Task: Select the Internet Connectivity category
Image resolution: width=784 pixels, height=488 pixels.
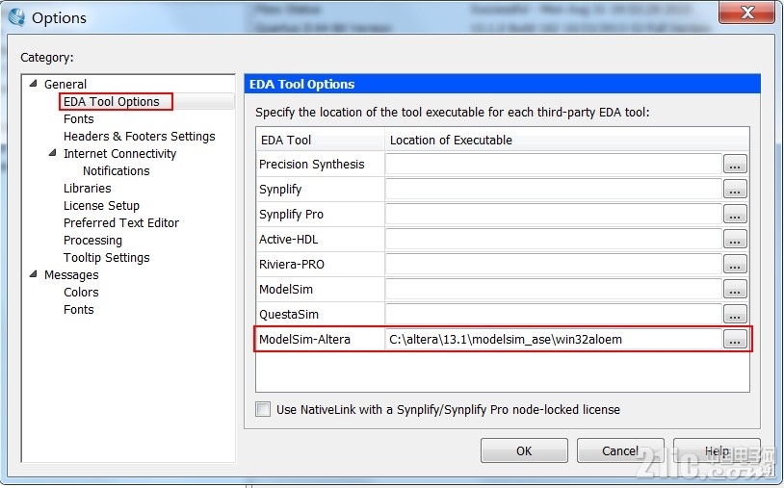Action: [x=120, y=153]
